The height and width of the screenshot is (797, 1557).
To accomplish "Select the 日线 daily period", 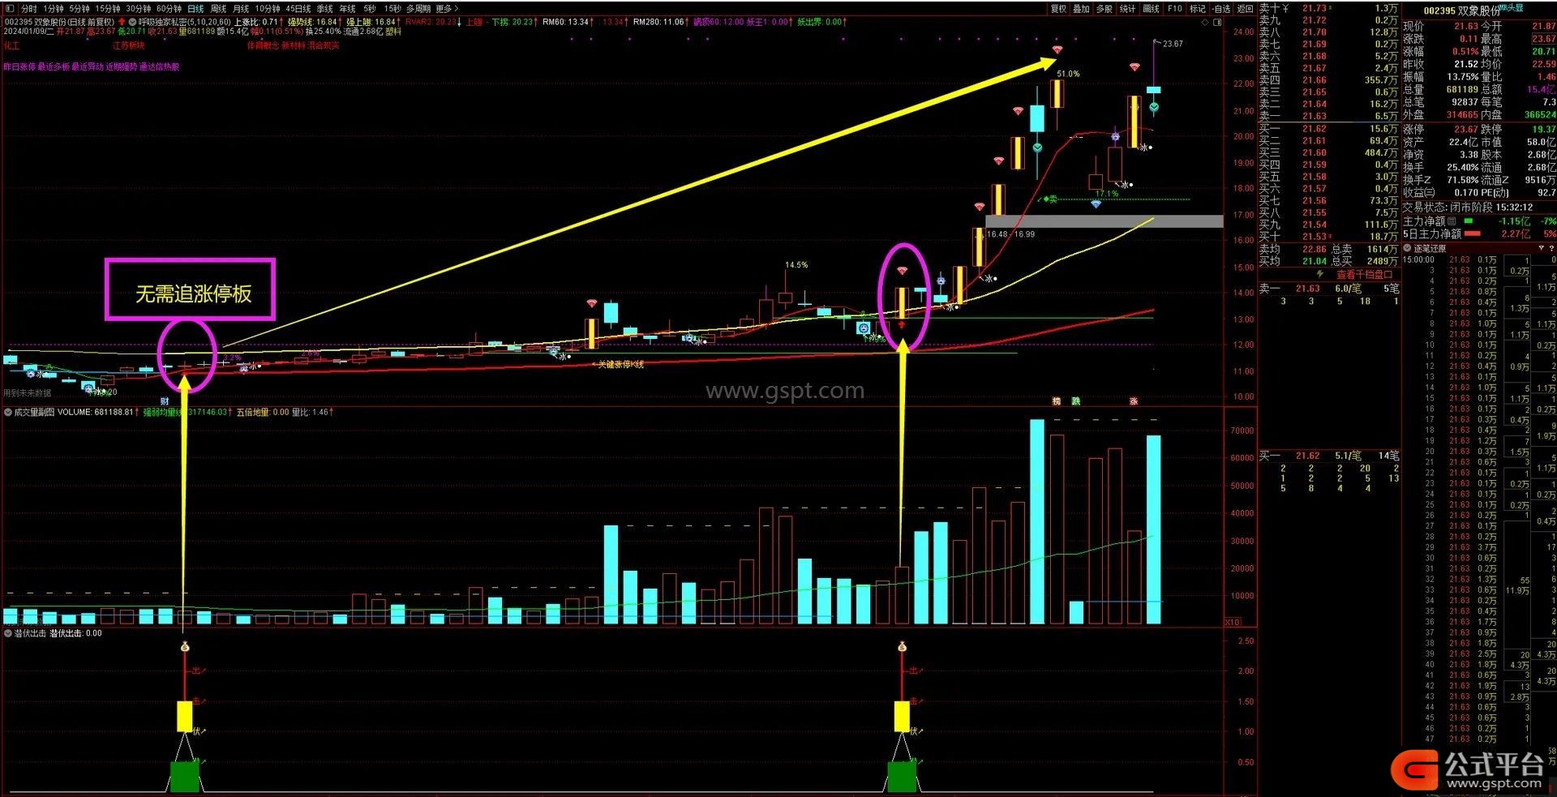I will click(x=195, y=9).
